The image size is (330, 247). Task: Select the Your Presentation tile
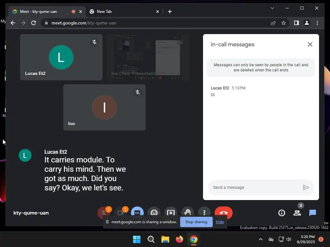(148, 57)
